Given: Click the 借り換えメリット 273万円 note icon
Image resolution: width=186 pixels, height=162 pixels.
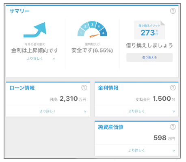Looking at the screenshot, I should click(x=149, y=30).
